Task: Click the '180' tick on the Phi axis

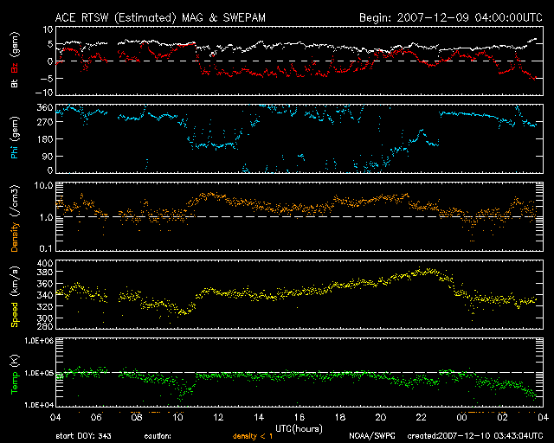Action: pyautogui.click(x=45, y=139)
